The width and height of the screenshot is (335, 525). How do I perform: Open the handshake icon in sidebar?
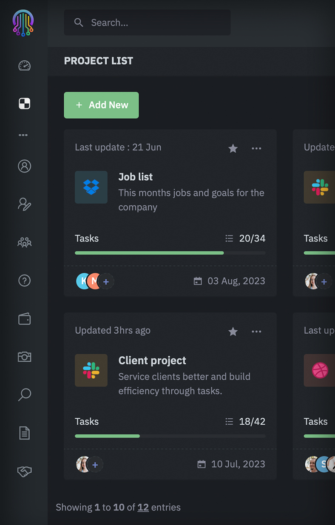click(x=24, y=471)
